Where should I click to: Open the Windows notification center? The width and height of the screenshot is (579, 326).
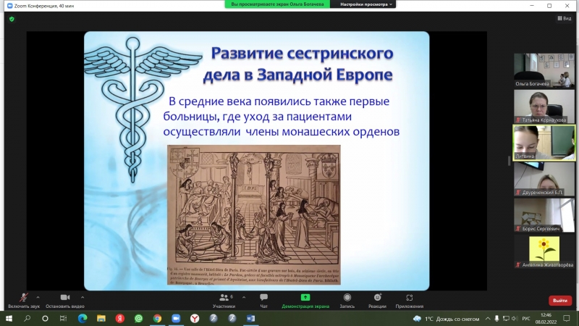567,319
